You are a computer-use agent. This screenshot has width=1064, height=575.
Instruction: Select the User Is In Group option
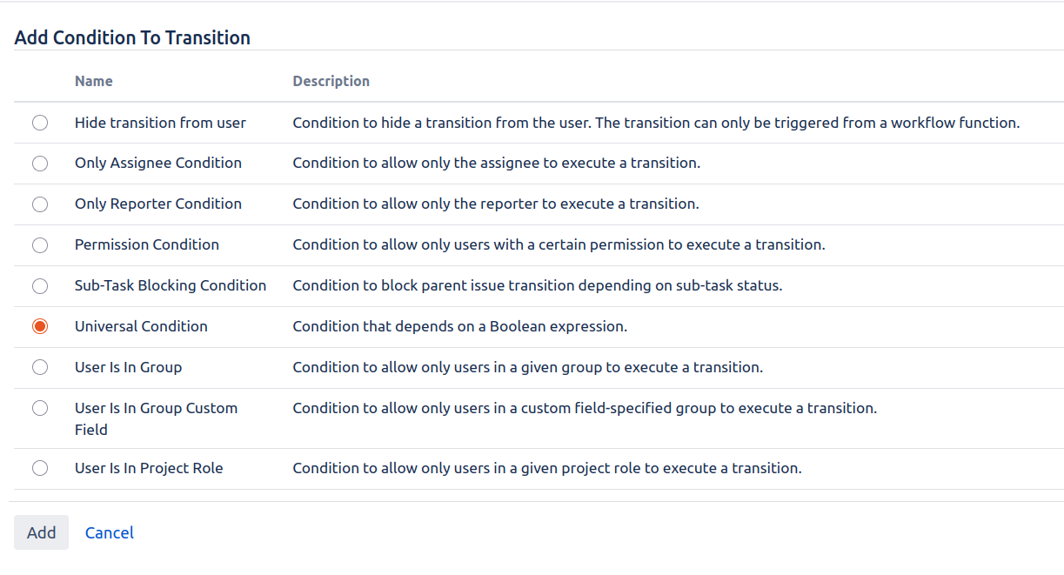40,367
